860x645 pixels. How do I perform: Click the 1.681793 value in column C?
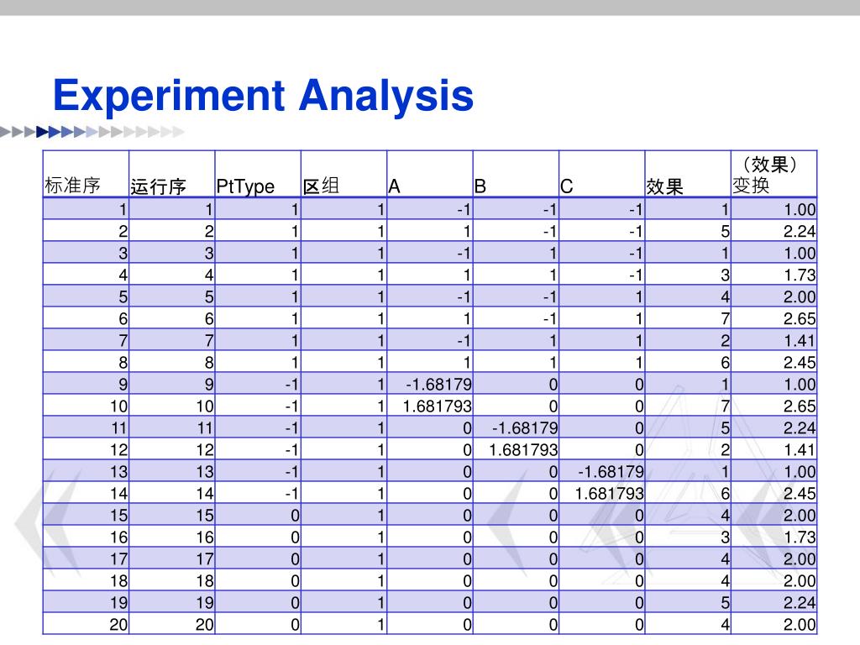tap(609, 494)
